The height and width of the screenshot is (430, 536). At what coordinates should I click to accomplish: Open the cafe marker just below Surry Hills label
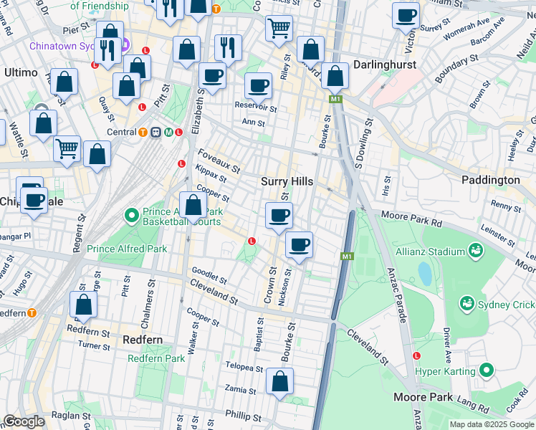click(279, 216)
